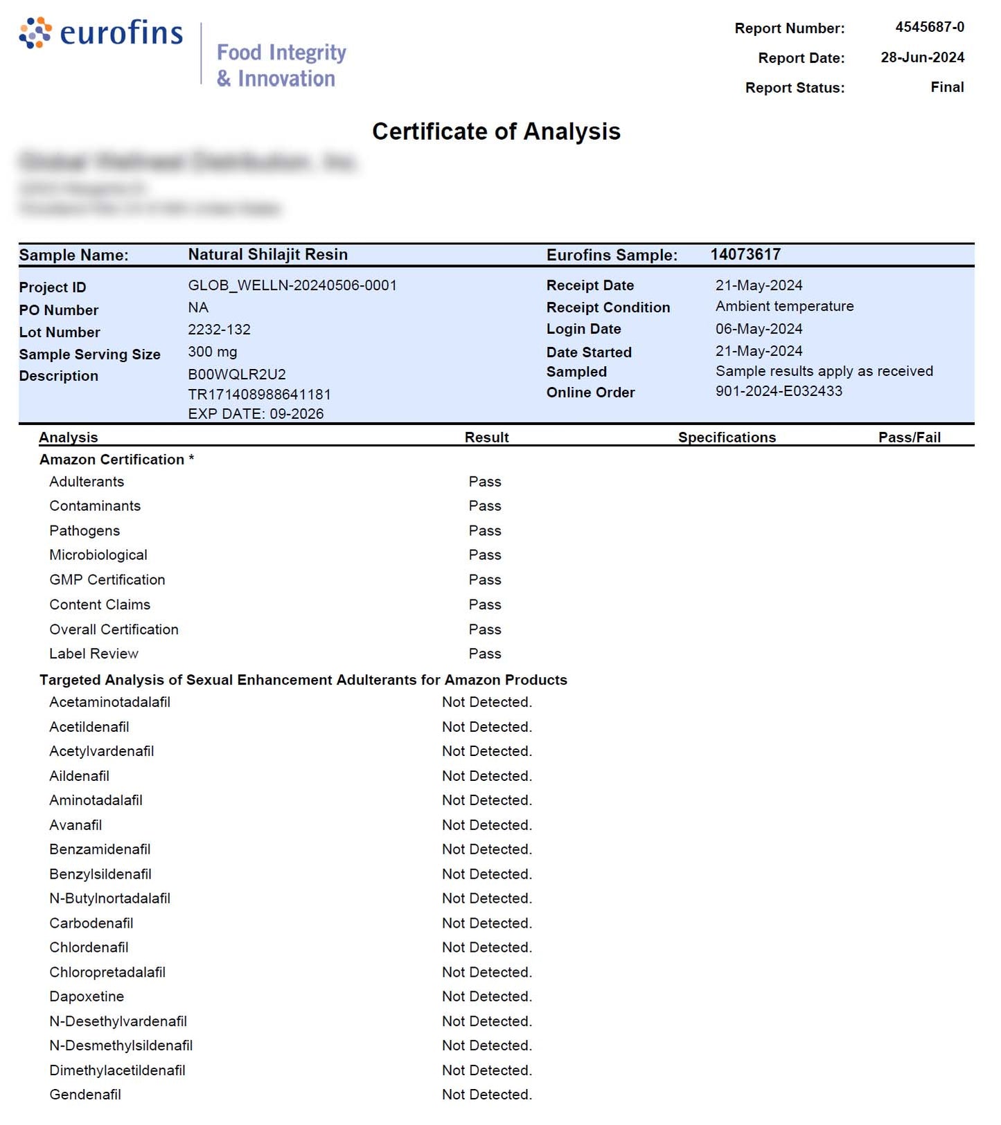Click the Content Claims row label
Image resolution: width=1001 pixels, height=1125 pixels.
click(100, 605)
